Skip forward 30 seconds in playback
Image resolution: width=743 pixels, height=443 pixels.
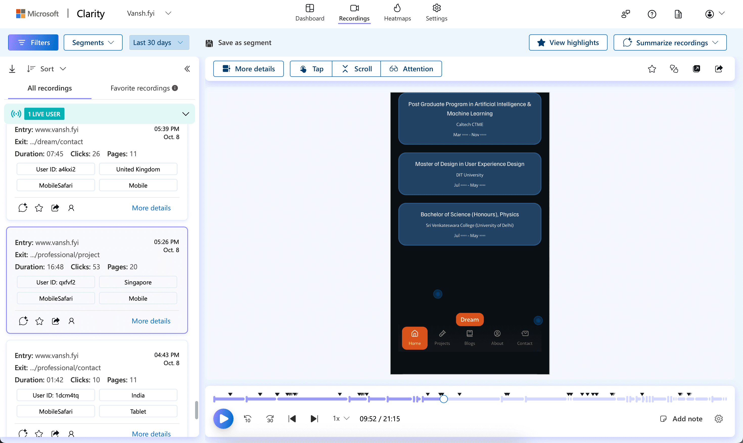click(270, 418)
